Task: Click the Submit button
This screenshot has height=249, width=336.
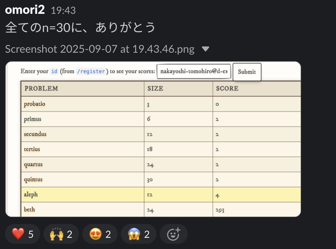Action: 247,71
